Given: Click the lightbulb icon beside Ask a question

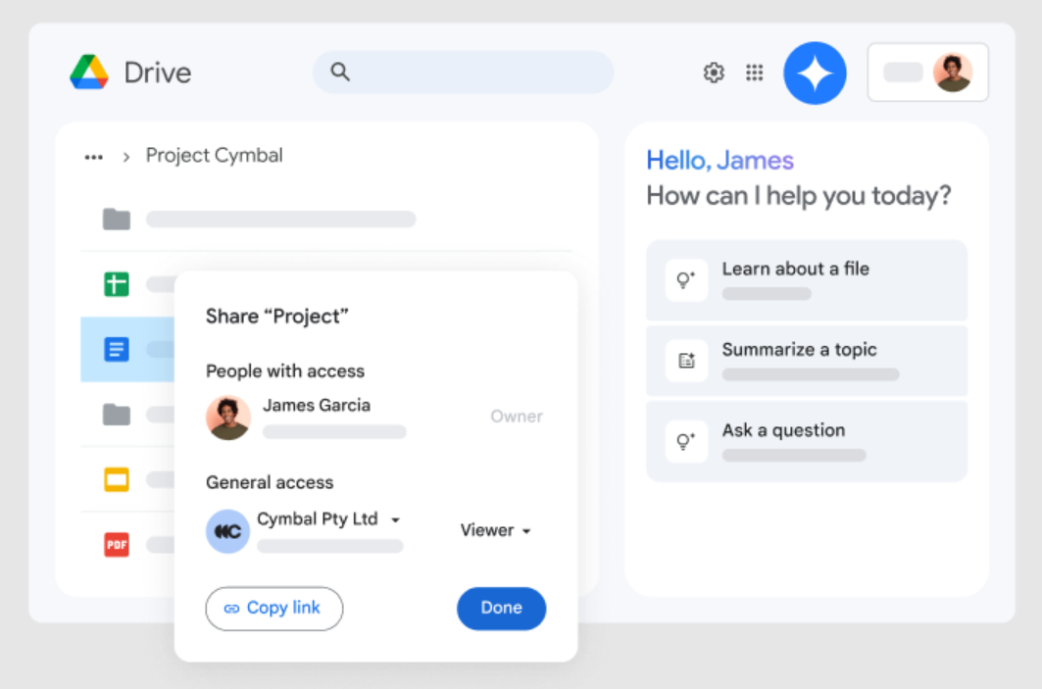Looking at the screenshot, I should [686, 441].
